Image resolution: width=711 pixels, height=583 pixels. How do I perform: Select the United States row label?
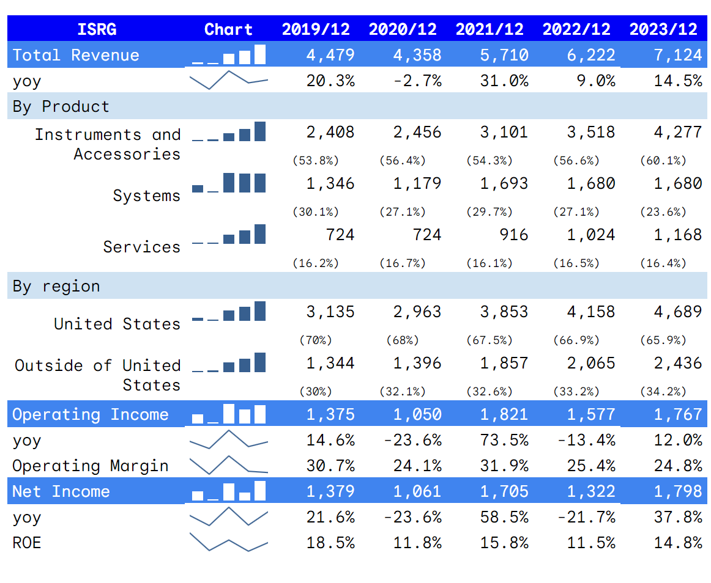point(117,324)
